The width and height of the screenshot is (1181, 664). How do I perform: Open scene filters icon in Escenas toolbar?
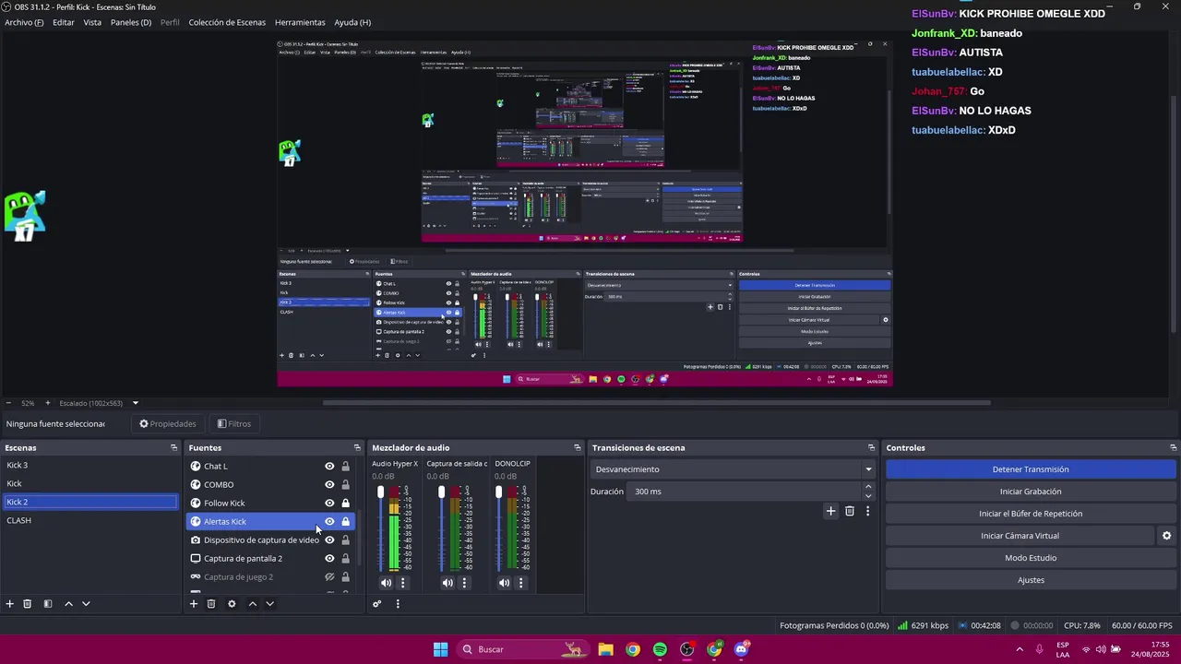tap(48, 604)
